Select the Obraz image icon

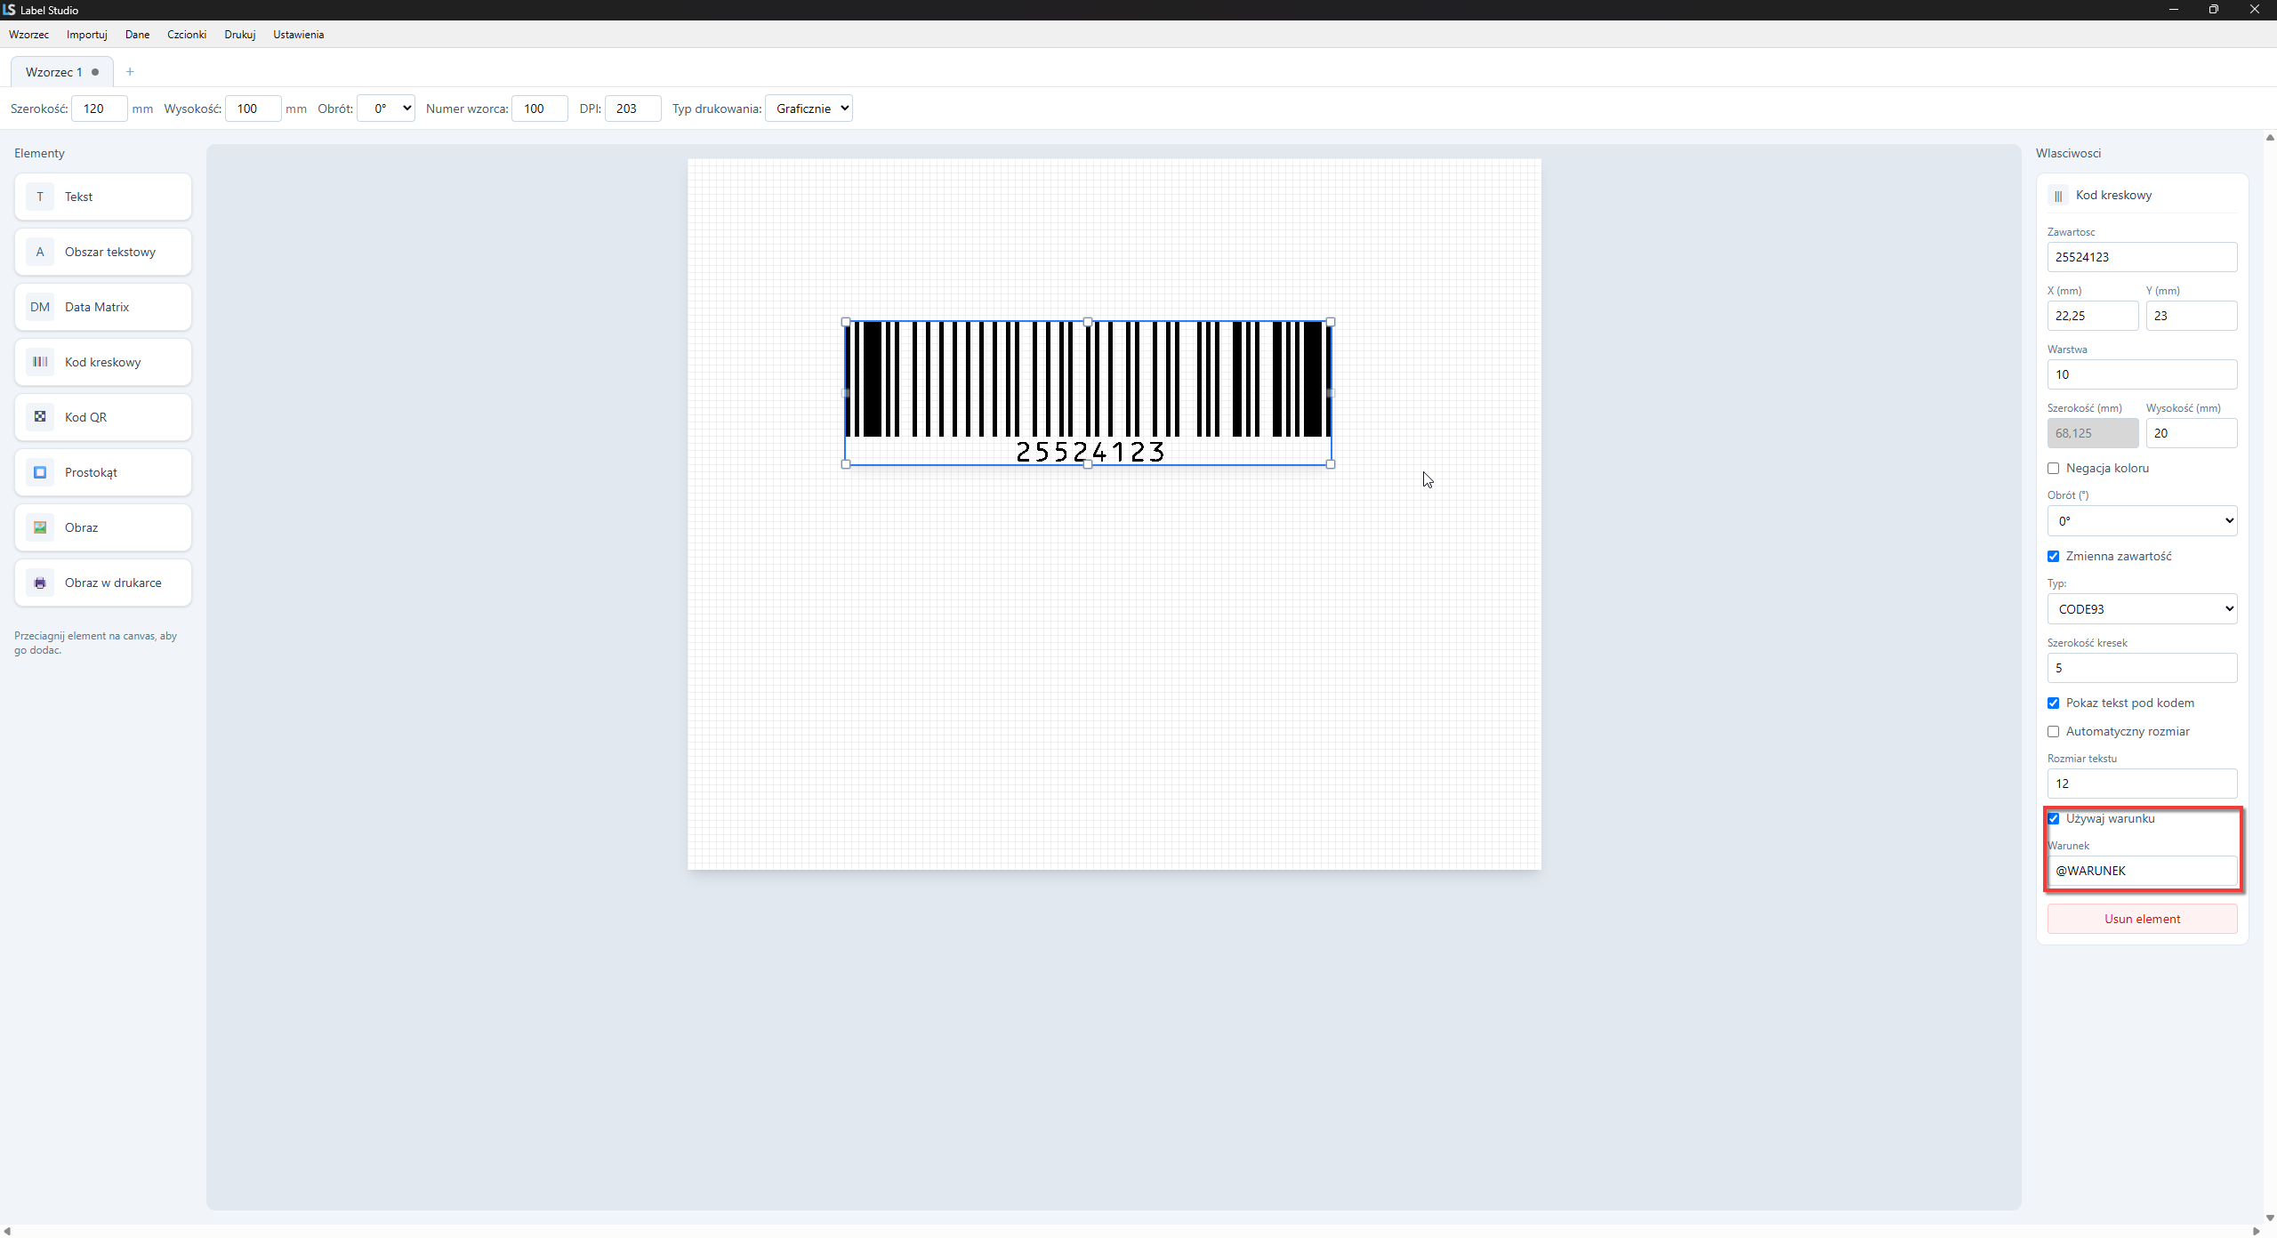tap(40, 527)
